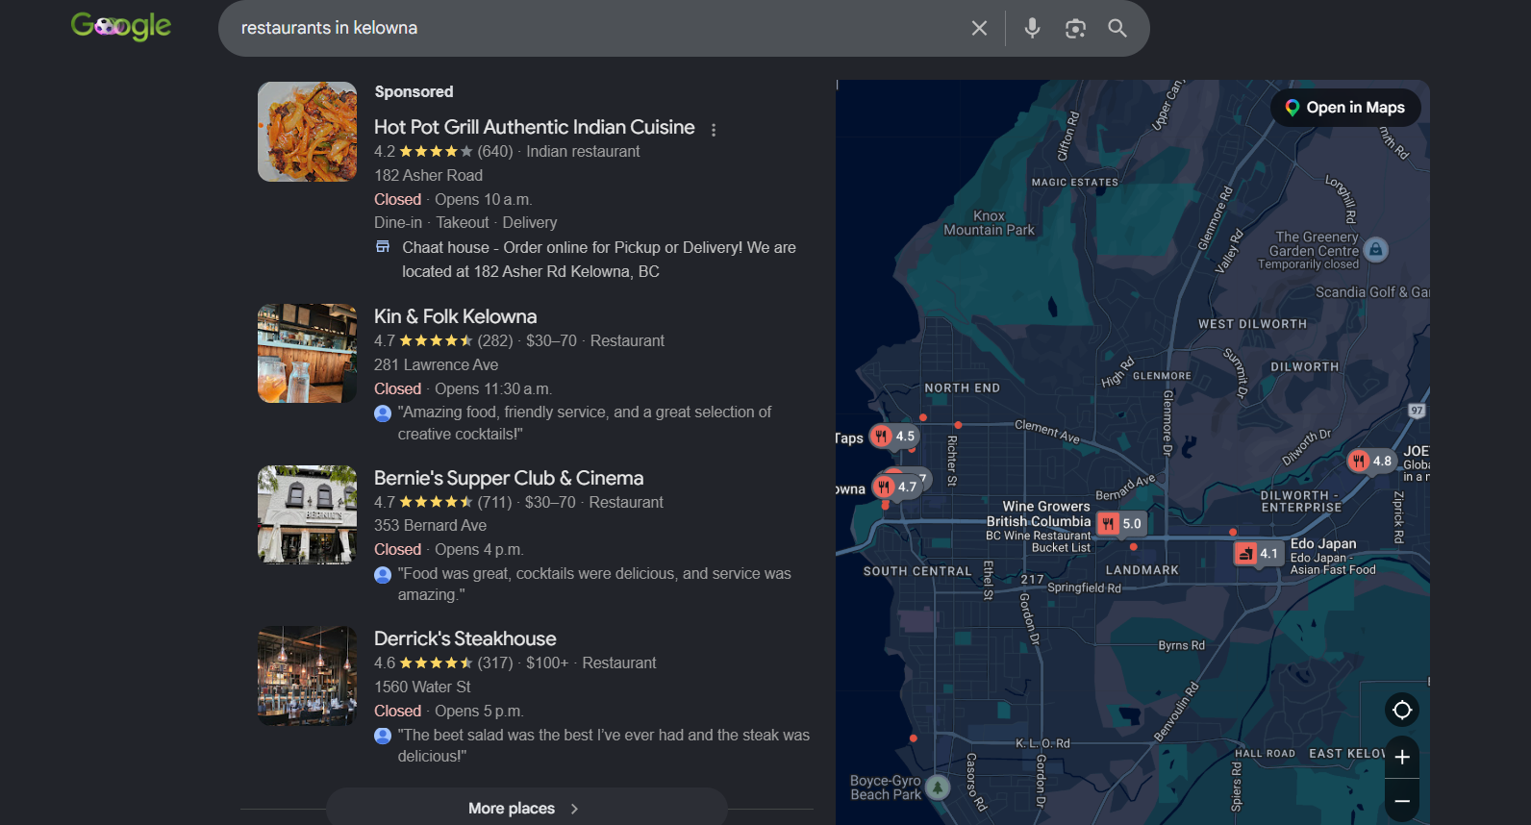
Task: Select map pin rated 4.5
Action: [893, 436]
